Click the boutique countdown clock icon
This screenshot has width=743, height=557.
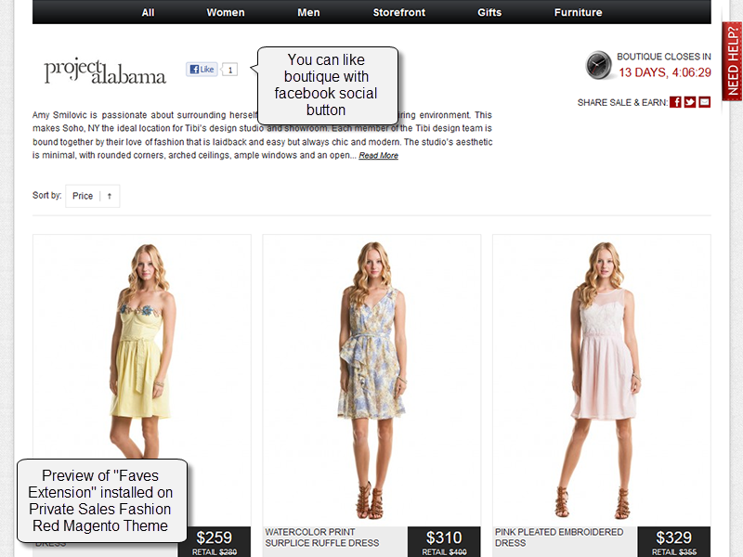pos(598,65)
